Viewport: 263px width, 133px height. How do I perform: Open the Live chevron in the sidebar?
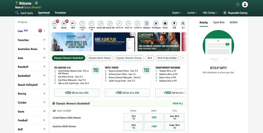pyautogui.click(x=44, y=31)
